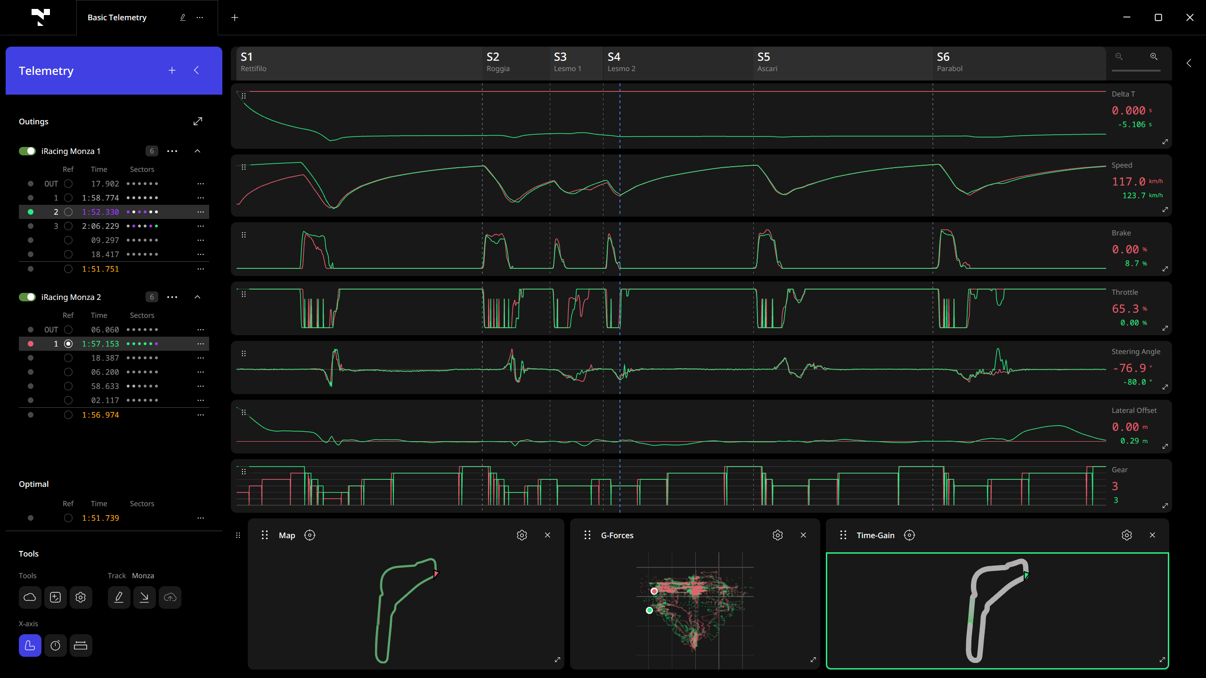Click the Track cloud upload icon
Viewport: 1206px width, 678px height.
(170, 597)
